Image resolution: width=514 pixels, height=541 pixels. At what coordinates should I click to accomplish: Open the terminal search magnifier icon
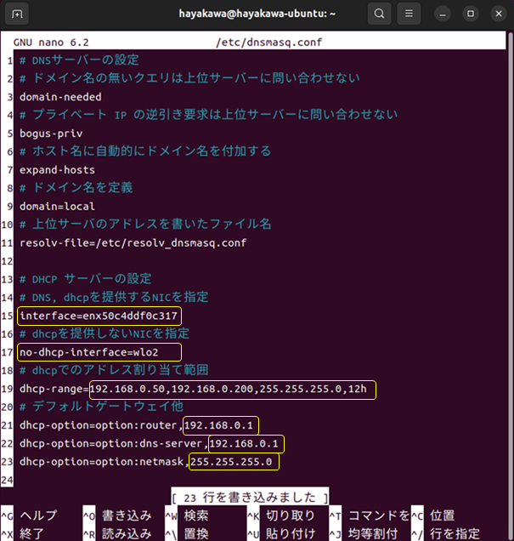pyautogui.click(x=379, y=14)
